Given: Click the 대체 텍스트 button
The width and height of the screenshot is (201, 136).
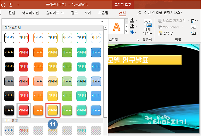Looking at the screenshot, I should point(148,27).
